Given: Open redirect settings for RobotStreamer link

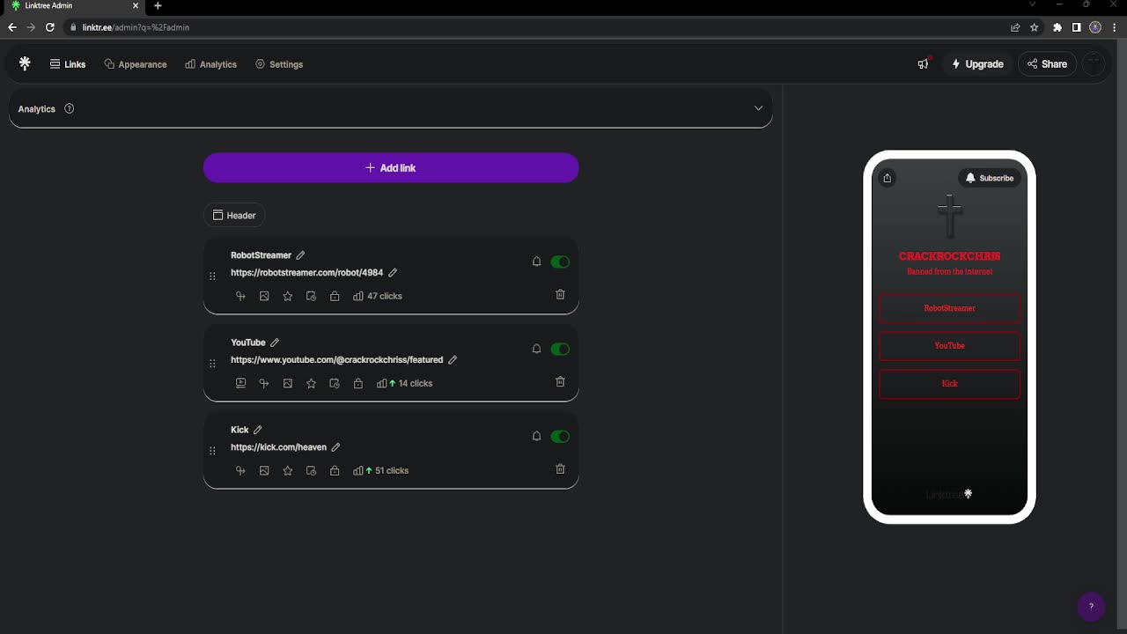Looking at the screenshot, I should tap(240, 296).
